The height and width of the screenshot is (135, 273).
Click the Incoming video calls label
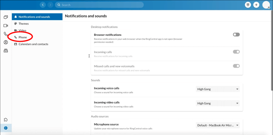coord(107,102)
